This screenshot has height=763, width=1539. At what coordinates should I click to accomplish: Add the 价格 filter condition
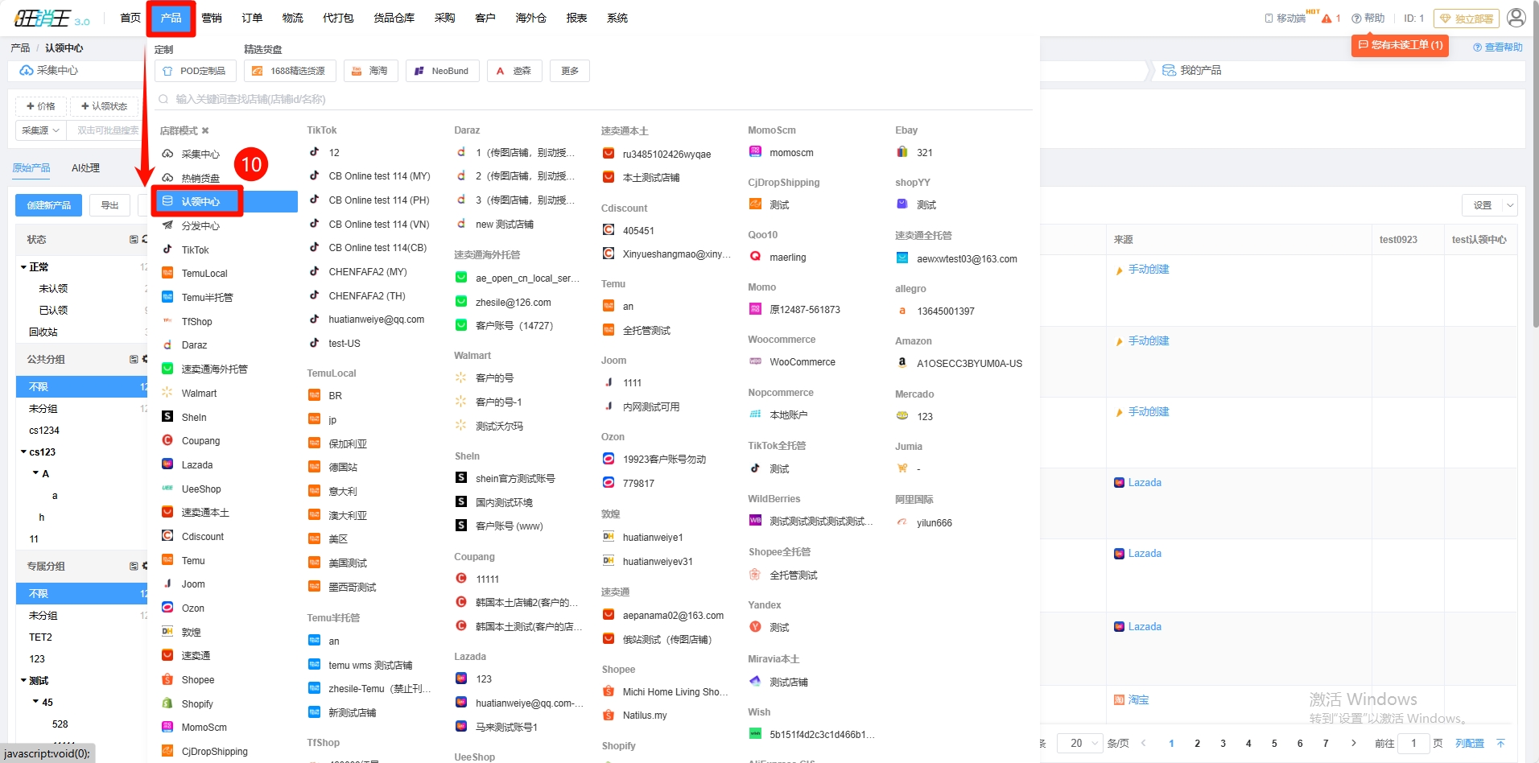(41, 106)
